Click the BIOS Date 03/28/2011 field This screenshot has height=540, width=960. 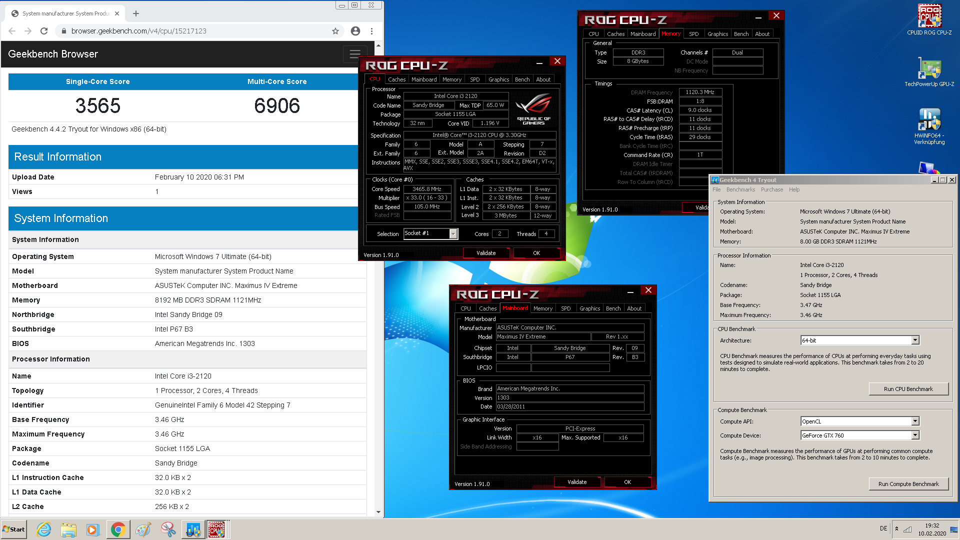[570, 406]
